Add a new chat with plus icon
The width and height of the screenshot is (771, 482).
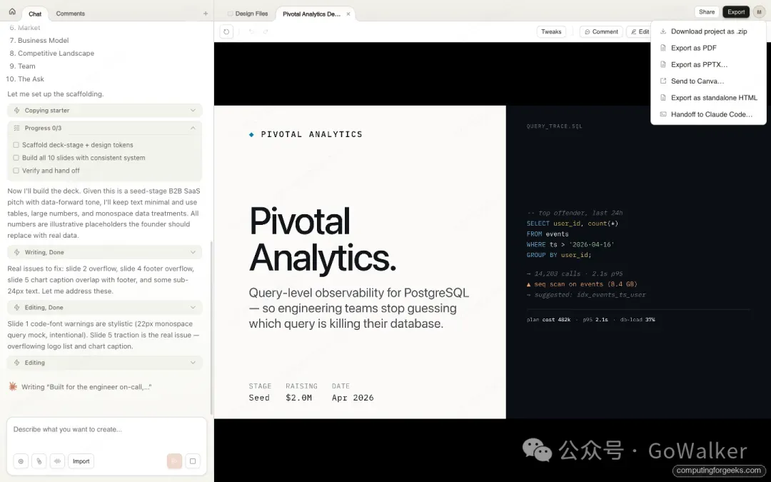206,14
